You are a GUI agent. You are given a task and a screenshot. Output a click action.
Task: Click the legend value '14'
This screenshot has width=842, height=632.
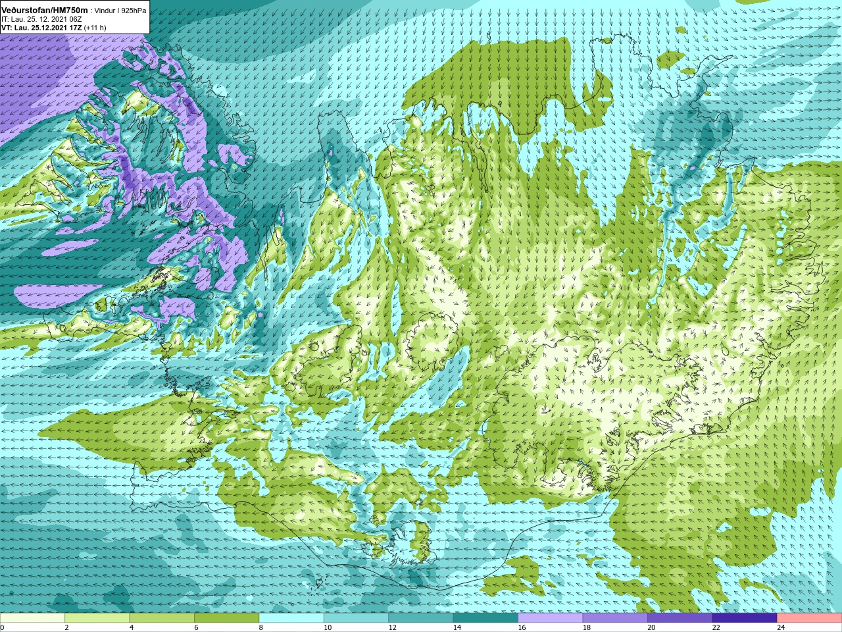pyautogui.click(x=457, y=627)
